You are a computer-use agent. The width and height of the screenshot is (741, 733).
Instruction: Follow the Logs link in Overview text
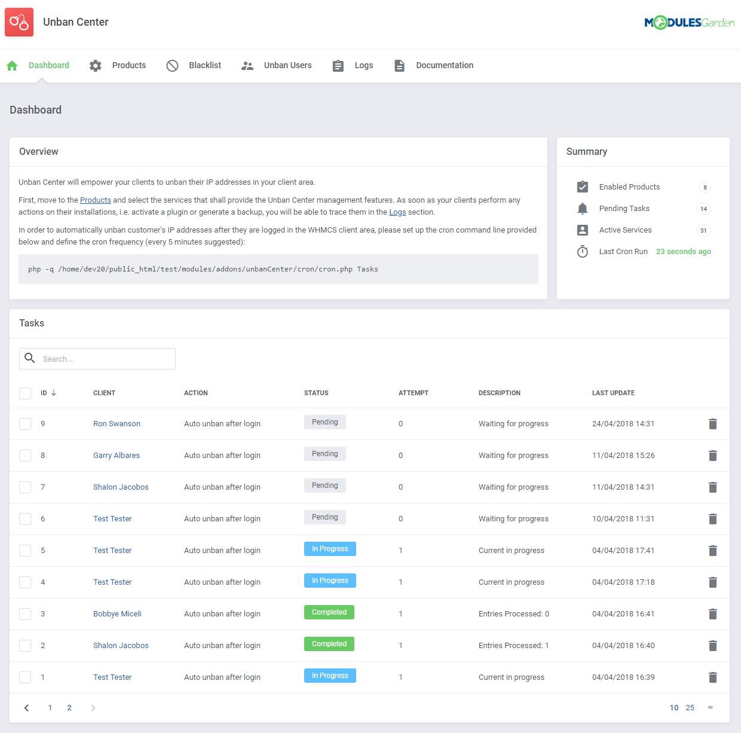tap(397, 212)
